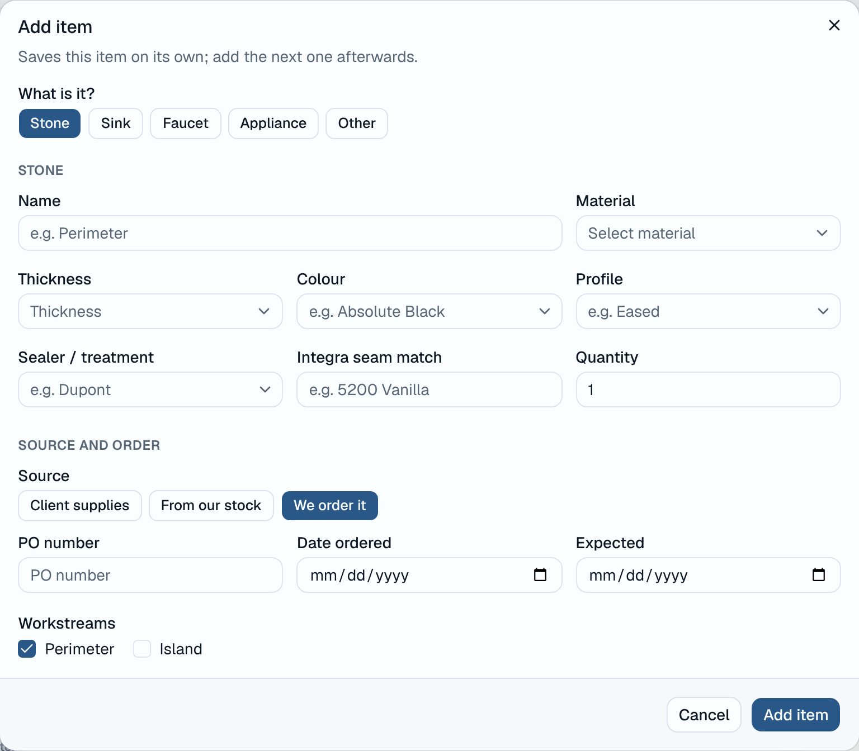Select the Faucet item type
Viewport: 859px width, 751px height.
186,123
